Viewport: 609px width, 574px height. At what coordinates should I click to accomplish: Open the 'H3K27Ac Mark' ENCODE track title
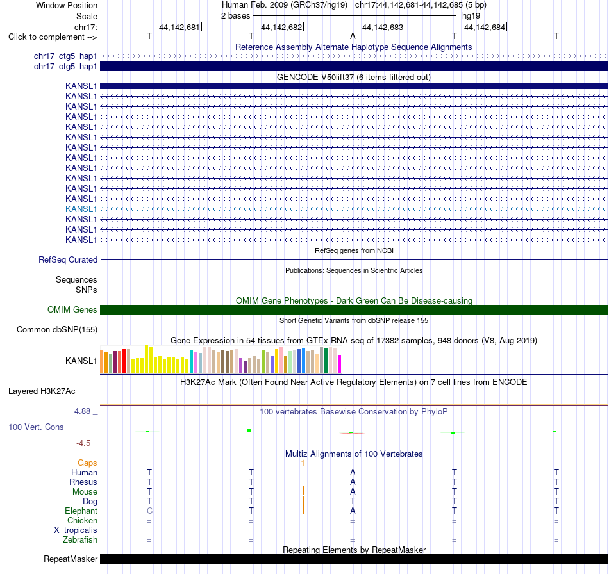tap(354, 382)
